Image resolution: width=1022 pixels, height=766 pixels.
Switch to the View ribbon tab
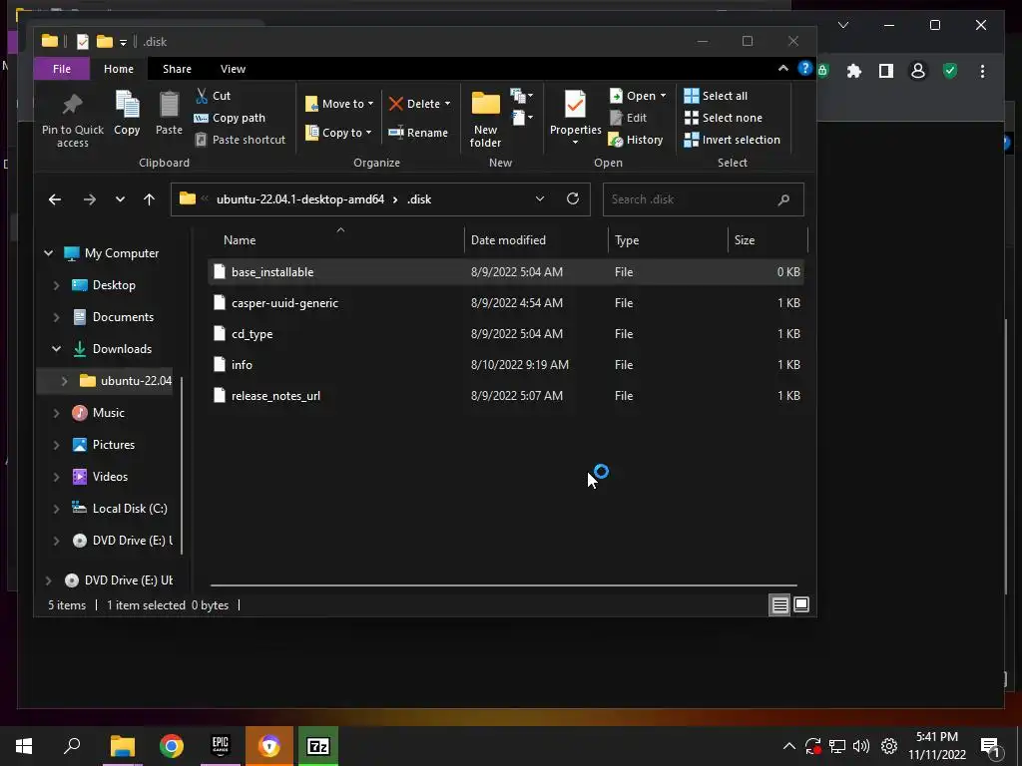(233, 69)
